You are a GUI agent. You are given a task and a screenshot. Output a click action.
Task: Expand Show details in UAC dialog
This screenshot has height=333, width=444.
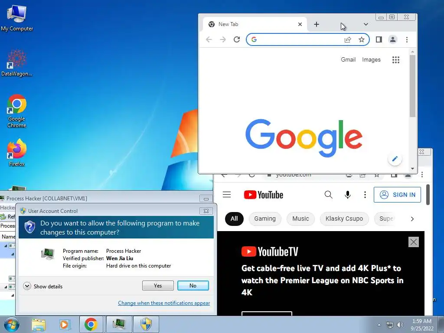(x=43, y=286)
